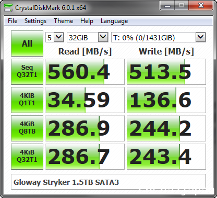Click the 560.4 sequential read result bar

(85, 72)
